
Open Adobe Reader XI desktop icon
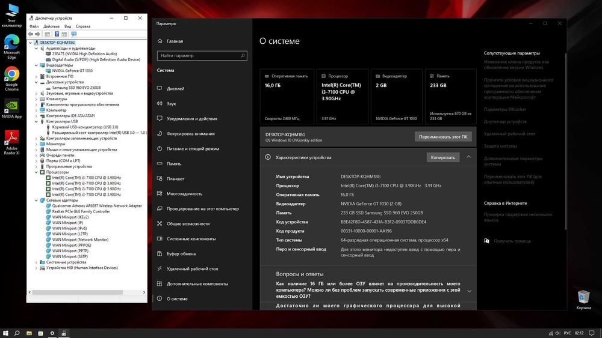tap(11, 142)
